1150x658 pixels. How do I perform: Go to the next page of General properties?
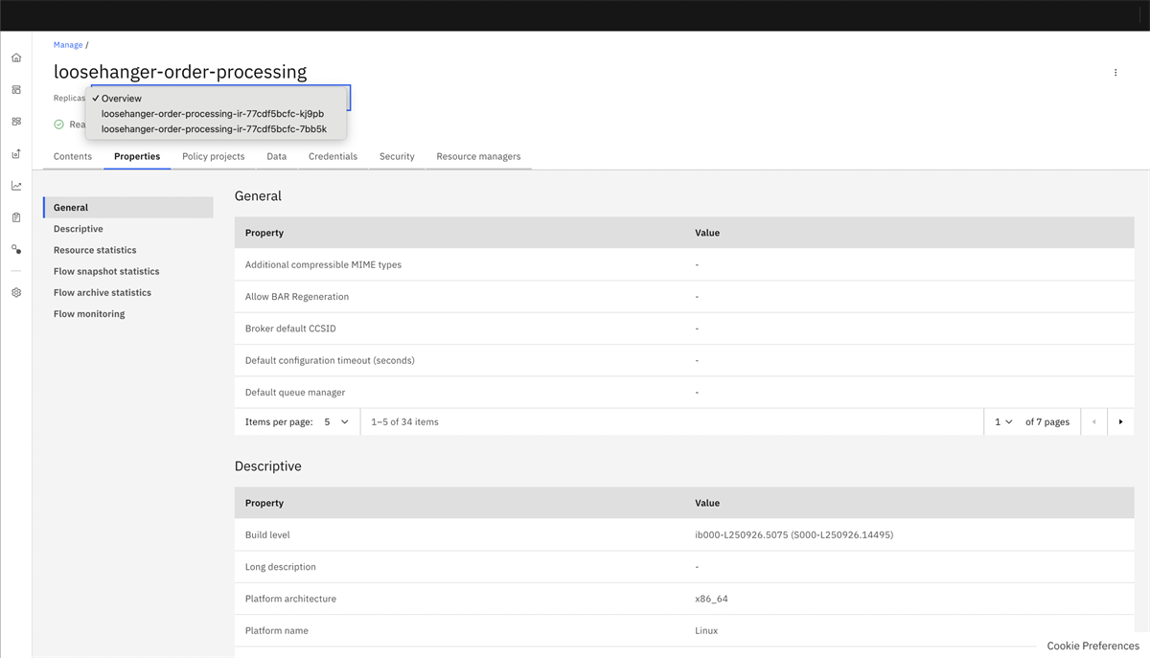point(1121,421)
